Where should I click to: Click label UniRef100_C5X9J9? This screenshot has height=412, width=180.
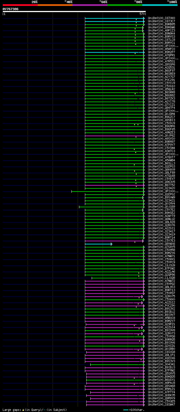click(x=161, y=123)
